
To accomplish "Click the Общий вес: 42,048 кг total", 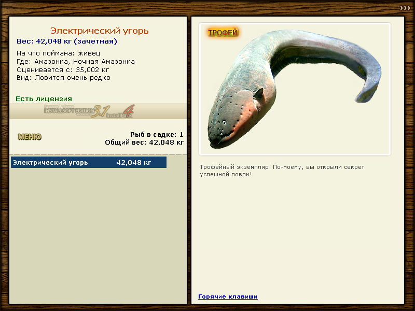I will pos(144,142).
